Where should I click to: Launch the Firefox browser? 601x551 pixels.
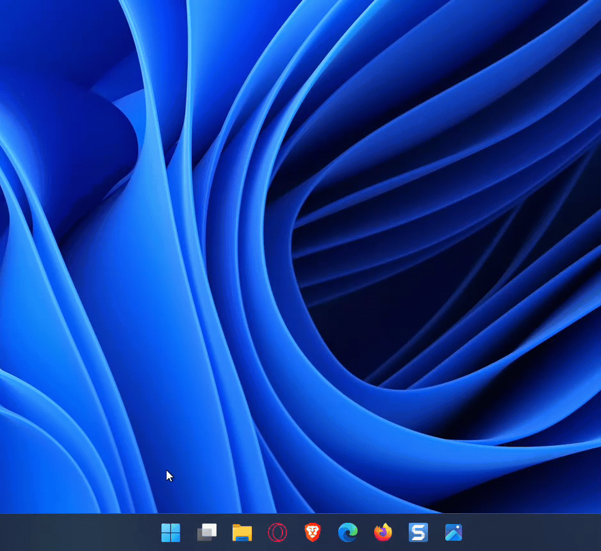[x=383, y=532]
